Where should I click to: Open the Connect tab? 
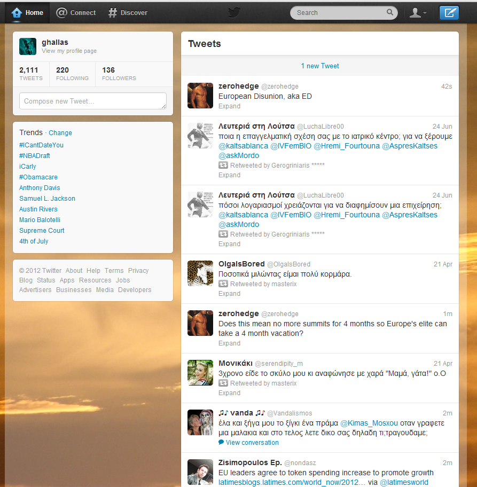pos(76,13)
